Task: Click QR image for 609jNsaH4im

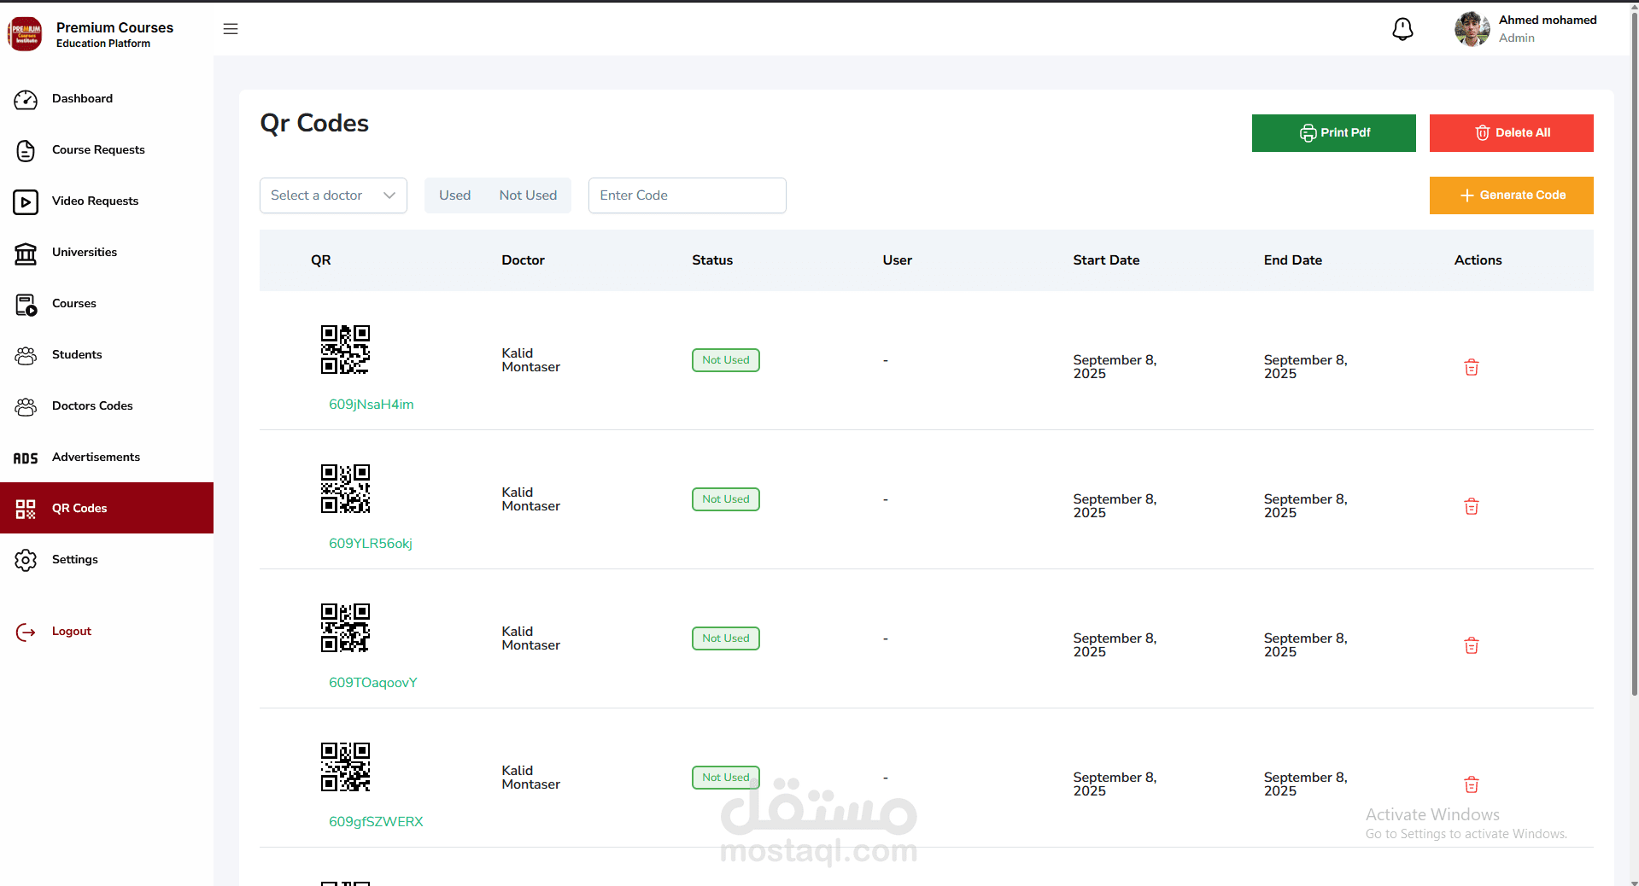Action: (345, 350)
